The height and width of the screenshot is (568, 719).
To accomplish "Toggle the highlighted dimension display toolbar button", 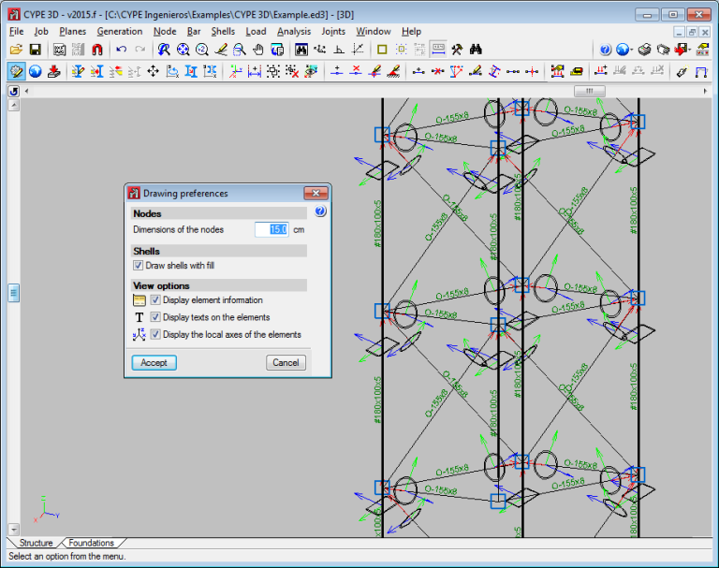I will pos(438,50).
